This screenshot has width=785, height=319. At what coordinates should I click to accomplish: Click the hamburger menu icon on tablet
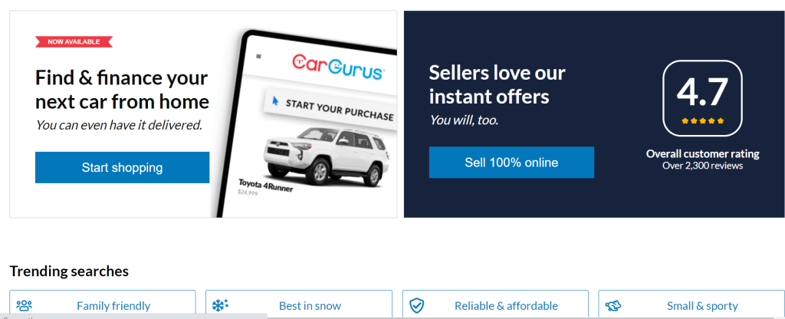[258, 56]
